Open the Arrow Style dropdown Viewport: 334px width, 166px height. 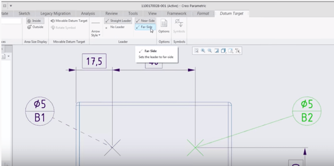coord(95,33)
